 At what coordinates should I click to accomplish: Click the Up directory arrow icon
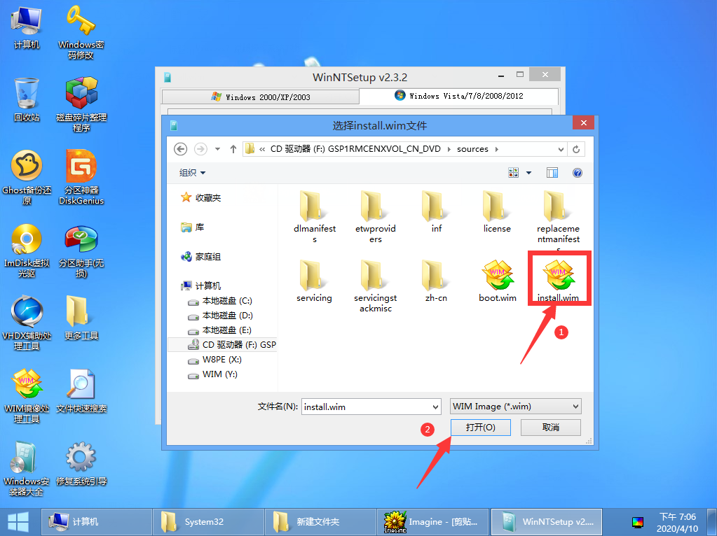233,149
